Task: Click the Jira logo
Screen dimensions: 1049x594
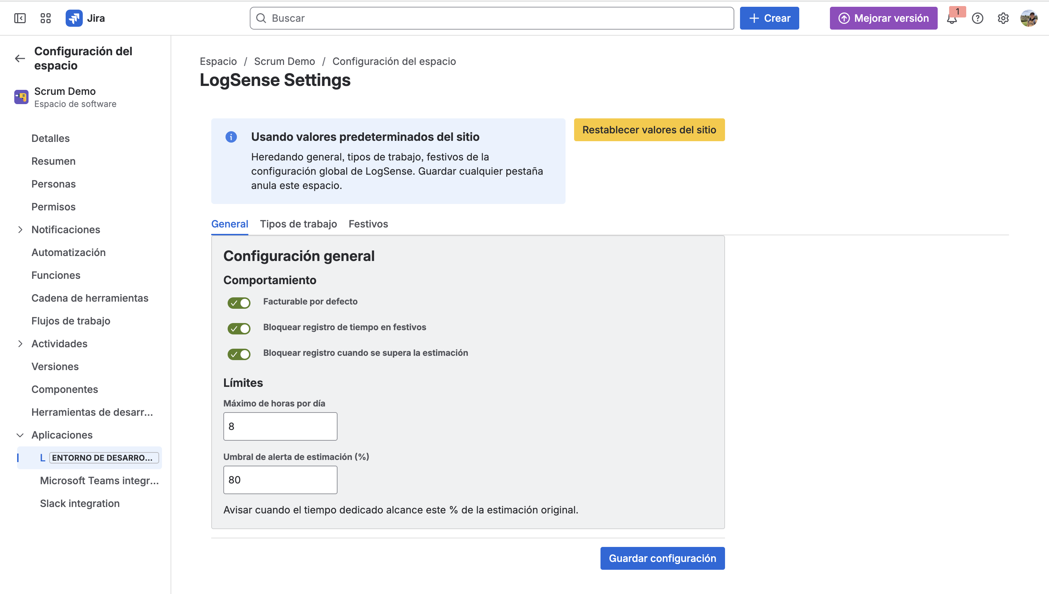Action: click(85, 18)
